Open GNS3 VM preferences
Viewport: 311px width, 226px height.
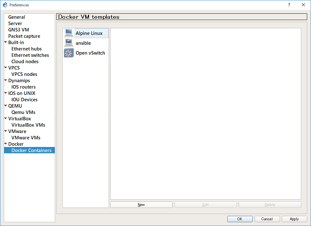point(18,30)
